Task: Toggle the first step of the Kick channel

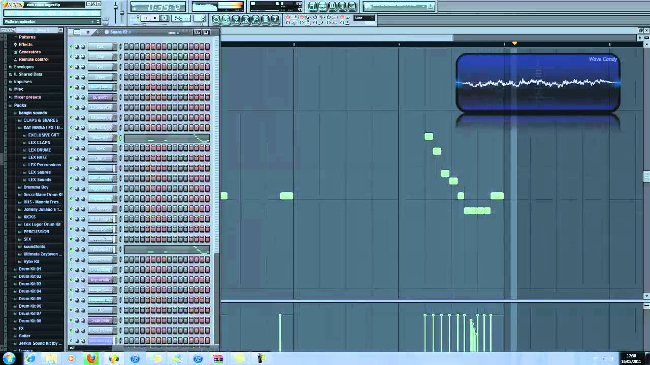Action: (126, 47)
